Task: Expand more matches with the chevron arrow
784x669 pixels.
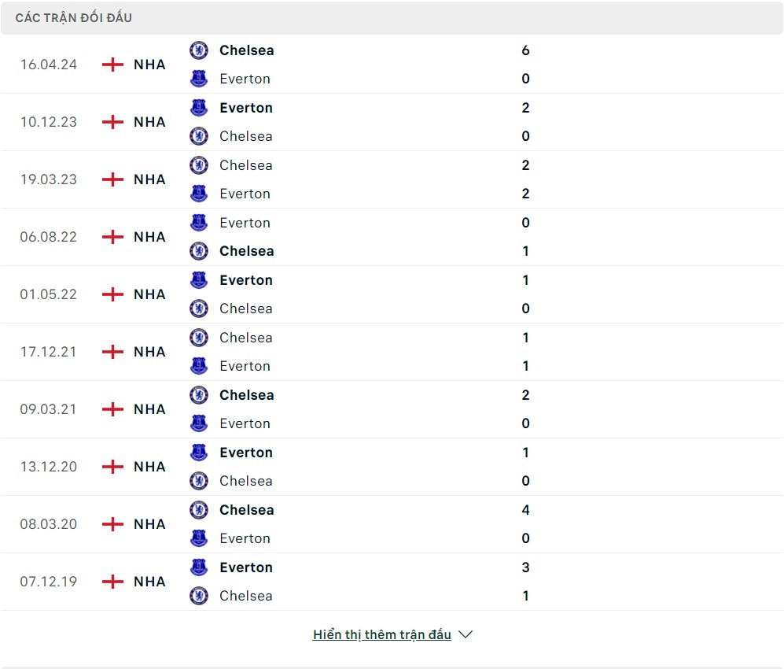Action: point(466,634)
